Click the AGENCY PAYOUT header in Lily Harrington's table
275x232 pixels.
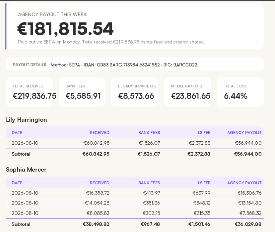click(x=244, y=133)
